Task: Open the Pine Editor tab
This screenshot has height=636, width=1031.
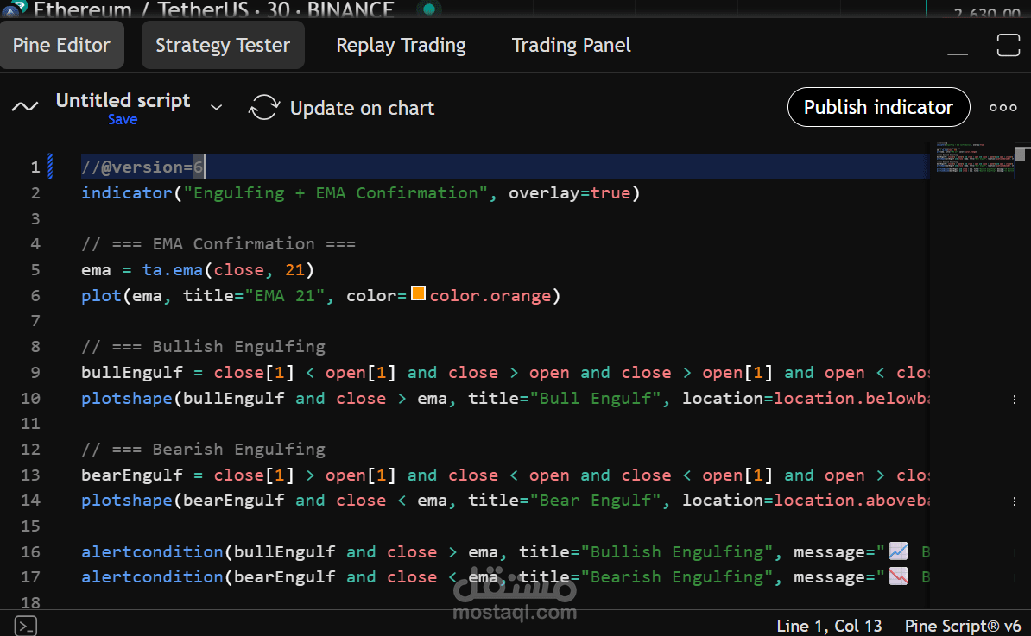Action: [x=62, y=46]
